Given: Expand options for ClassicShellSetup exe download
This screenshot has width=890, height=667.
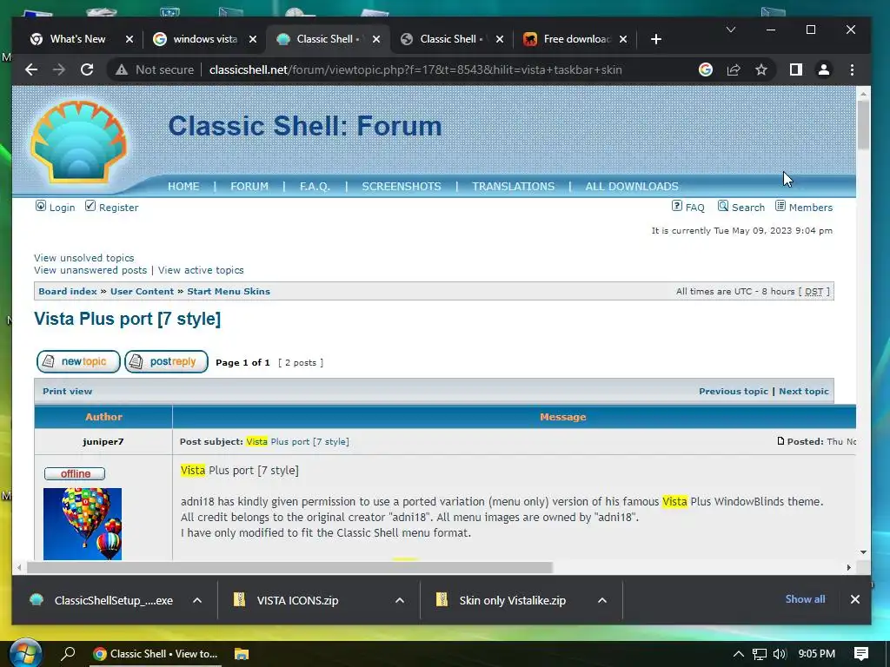Looking at the screenshot, I should coord(197,600).
